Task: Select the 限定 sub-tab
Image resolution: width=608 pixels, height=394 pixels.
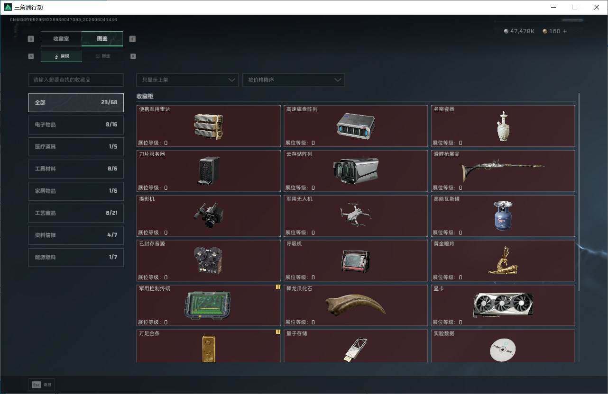Action: pyautogui.click(x=102, y=56)
